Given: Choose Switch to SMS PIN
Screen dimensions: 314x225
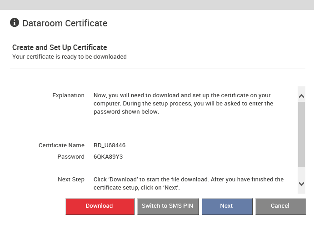Looking at the screenshot, I should click(x=168, y=206).
